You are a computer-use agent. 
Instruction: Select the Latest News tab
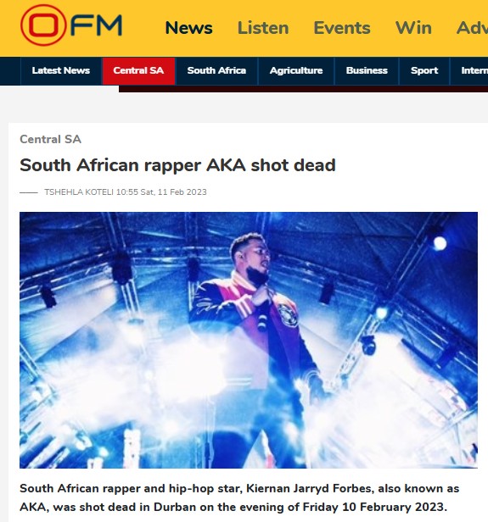61,71
